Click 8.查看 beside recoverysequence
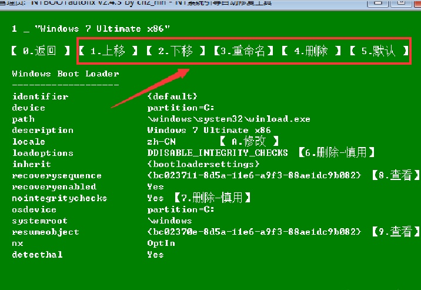 [396, 175]
